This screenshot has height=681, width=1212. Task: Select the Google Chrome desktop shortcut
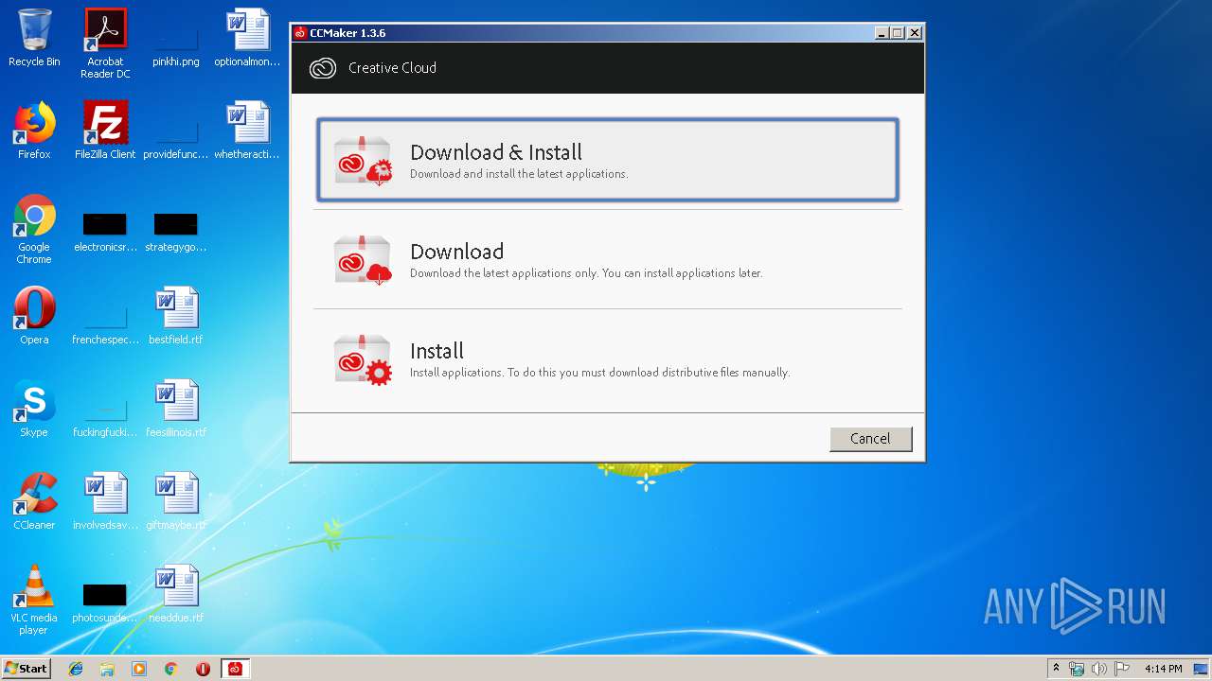coord(34,230)
